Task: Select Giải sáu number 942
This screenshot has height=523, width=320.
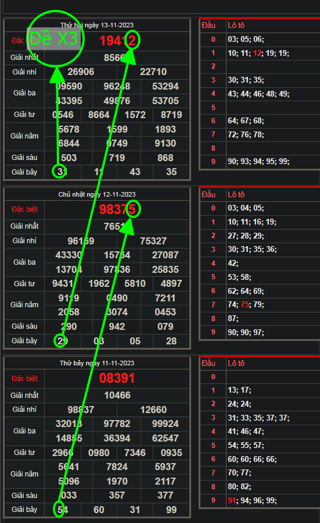Action: tap(117, 326)
